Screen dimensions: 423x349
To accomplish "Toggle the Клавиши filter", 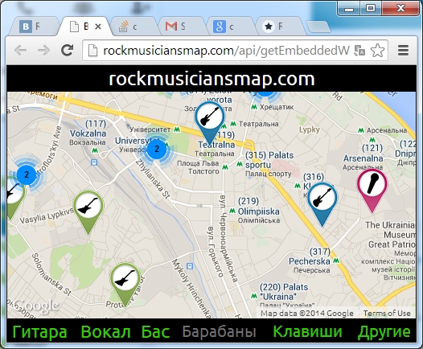I will click(307, 331).
